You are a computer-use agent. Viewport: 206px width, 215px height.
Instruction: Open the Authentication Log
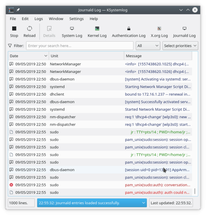(128, 32)
